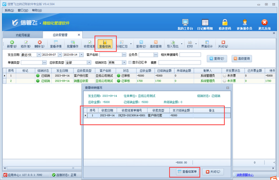Open the 界面设计 toolbar tool
The width and height of the screenshot is (279, 180).
(207, 44)
